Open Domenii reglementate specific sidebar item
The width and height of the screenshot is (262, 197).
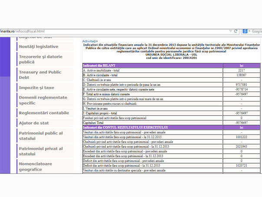(x=45, y=100)
